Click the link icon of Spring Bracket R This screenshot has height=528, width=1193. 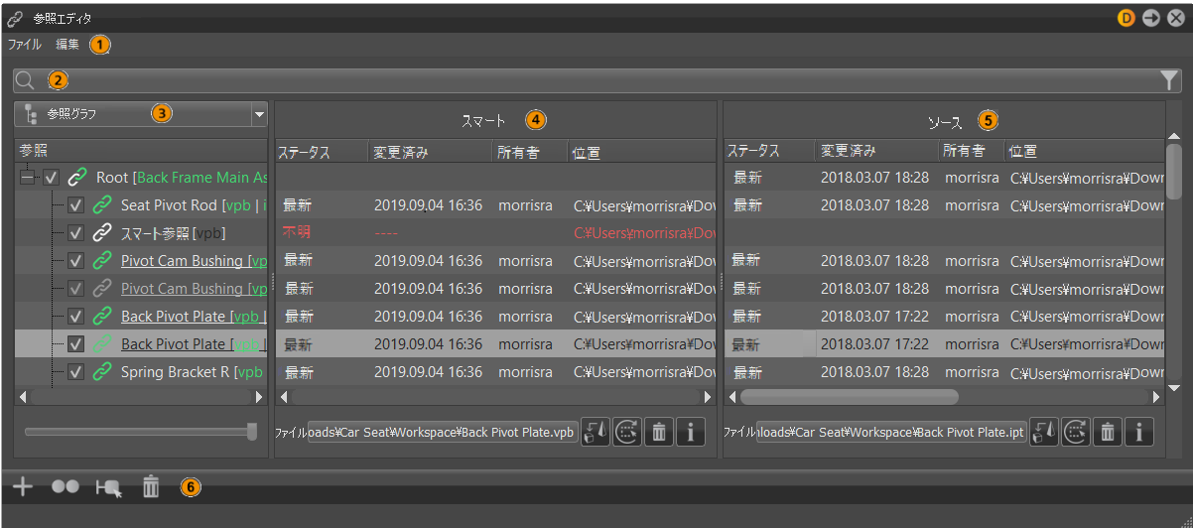(x=102, y=372)
